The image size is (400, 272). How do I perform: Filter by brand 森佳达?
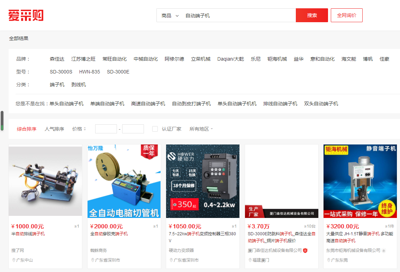[57, 59]
